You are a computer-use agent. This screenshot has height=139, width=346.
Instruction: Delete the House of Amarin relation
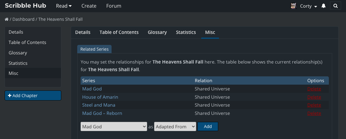pyautogui.click(x=314, y=97)
